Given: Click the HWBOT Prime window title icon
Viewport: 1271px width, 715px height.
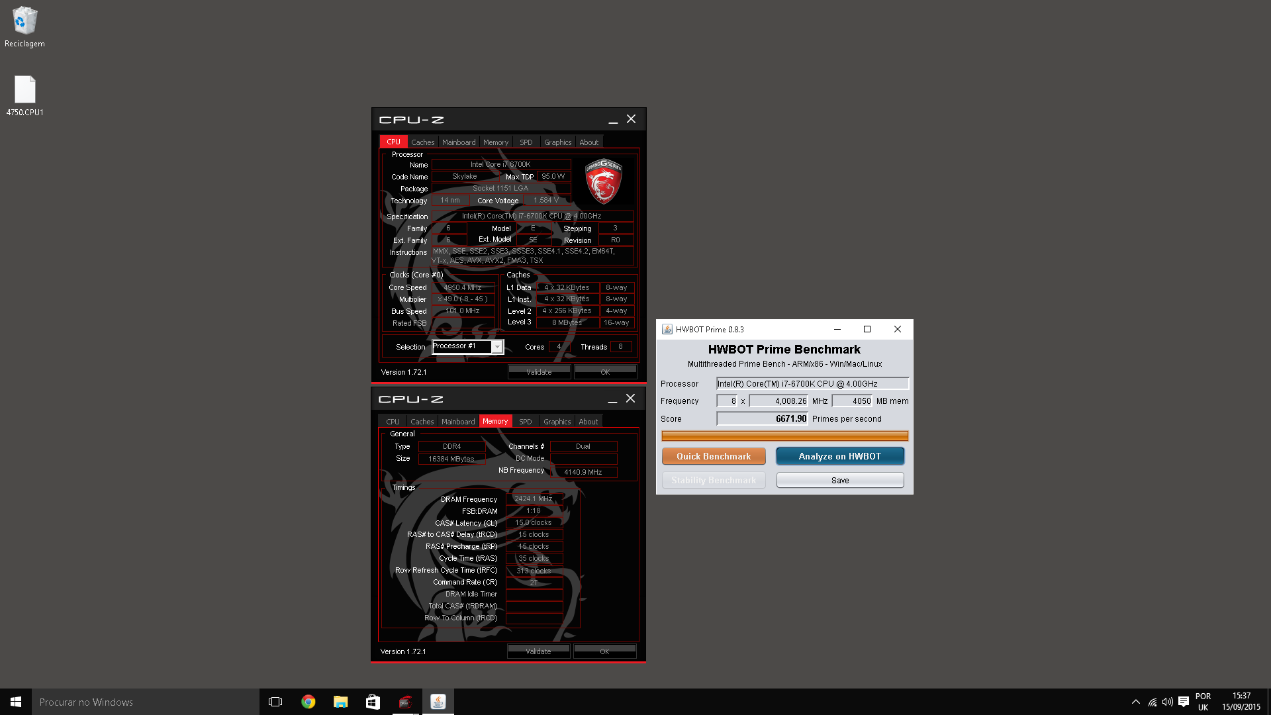Looking at the screenshot, I should (x=667, y=329).
